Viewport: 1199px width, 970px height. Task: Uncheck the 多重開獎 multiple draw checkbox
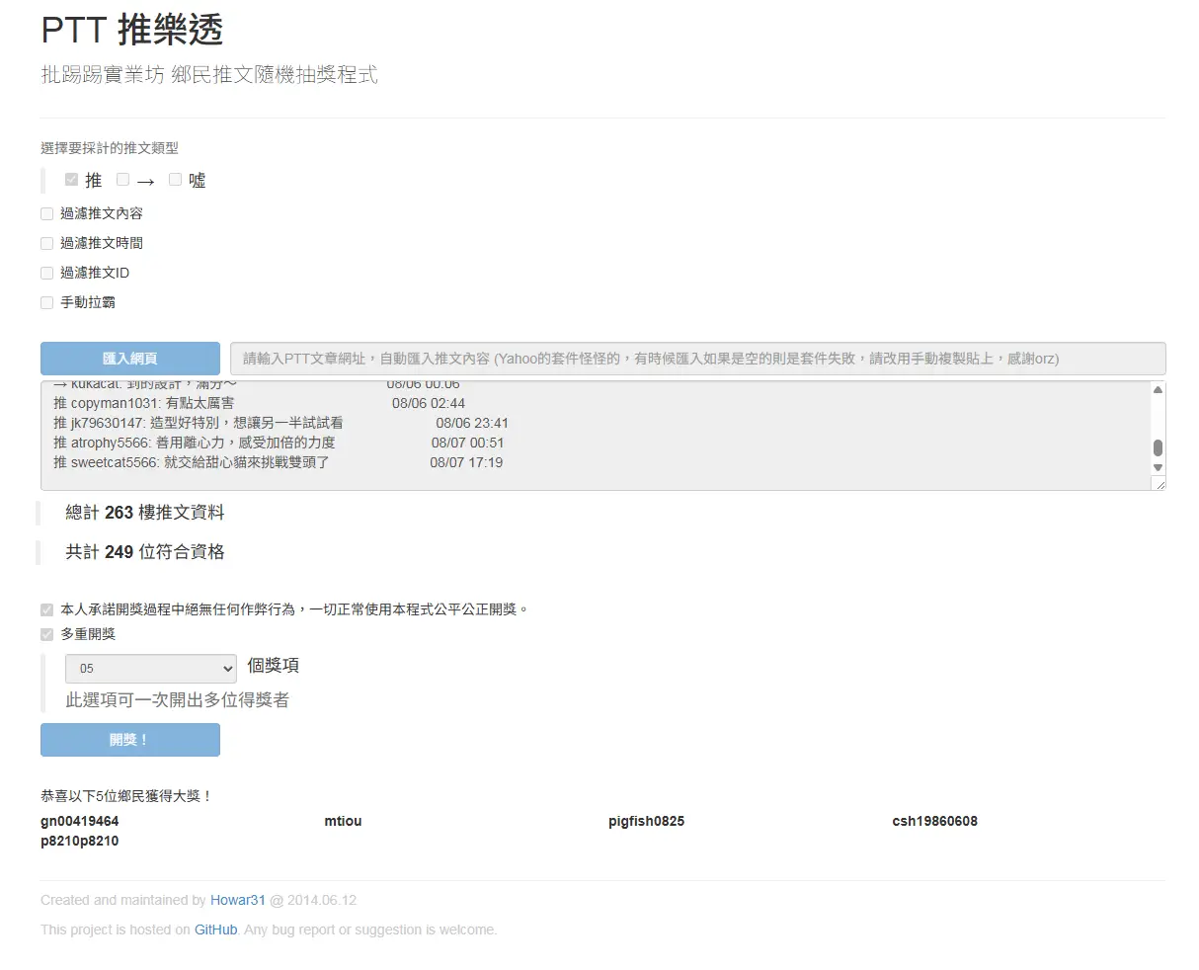click(x=47, y=634)
